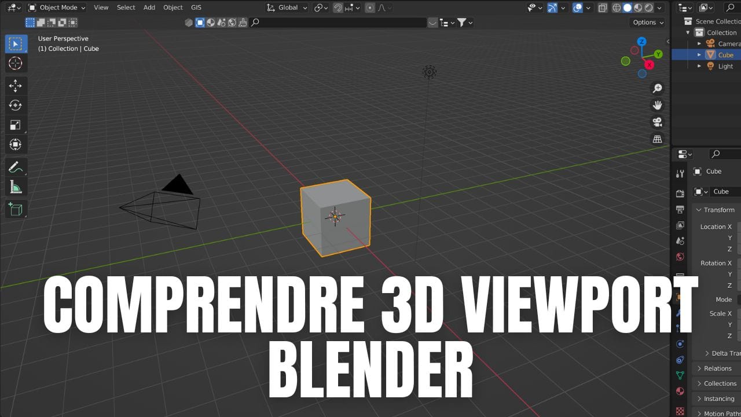This screenshot has height=417, width=741.
Task: Toggle snapping magnet in header
Action: [x=338, y=8]
